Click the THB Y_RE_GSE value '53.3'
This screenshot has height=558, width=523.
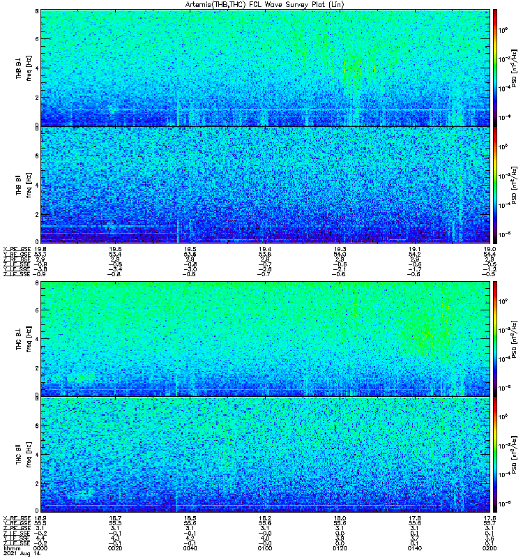(40, 255)
